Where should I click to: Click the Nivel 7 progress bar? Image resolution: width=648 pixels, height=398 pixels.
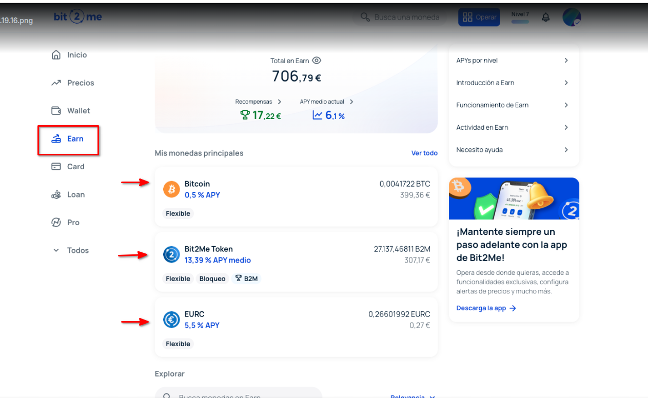(x=520, y=22)
